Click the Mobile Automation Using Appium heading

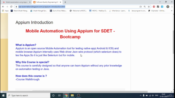tap(70, 34)
